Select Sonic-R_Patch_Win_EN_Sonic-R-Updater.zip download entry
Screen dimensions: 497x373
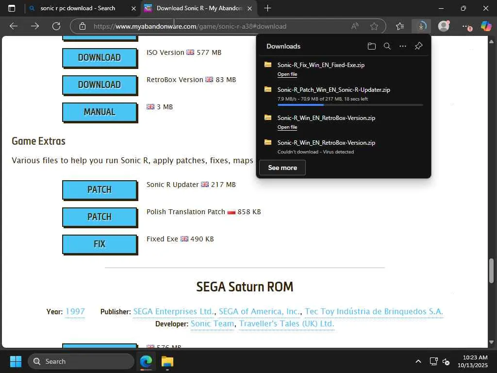click(344, 95)
